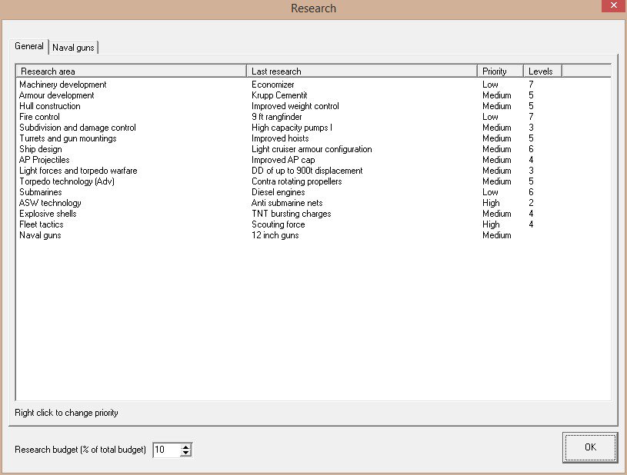The height and width of the screenshot is (475, 627).
Task: Click the Last research column header
Action: coord(362,71)
